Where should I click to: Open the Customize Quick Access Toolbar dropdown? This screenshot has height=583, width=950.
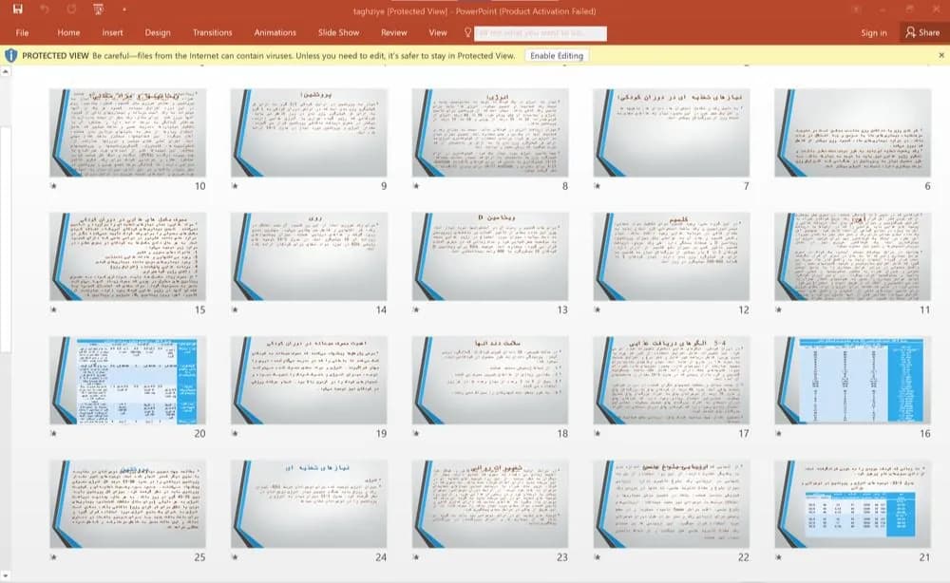[124, 9]
